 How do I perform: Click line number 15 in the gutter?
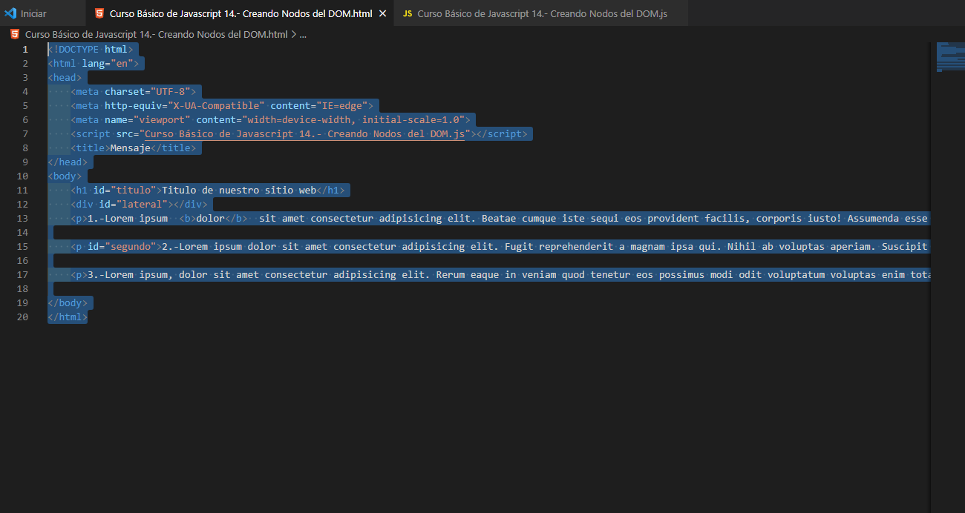(x=22, y=246)
